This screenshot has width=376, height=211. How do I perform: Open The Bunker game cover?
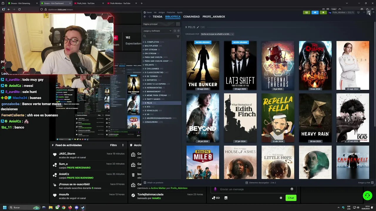(203, 65)
